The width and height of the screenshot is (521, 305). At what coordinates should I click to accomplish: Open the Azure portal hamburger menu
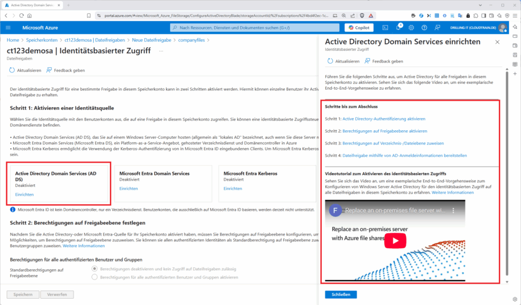8,28
